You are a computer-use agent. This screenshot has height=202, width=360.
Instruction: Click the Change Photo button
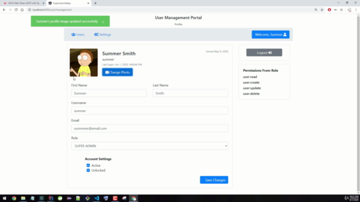[x=118, y=72]
